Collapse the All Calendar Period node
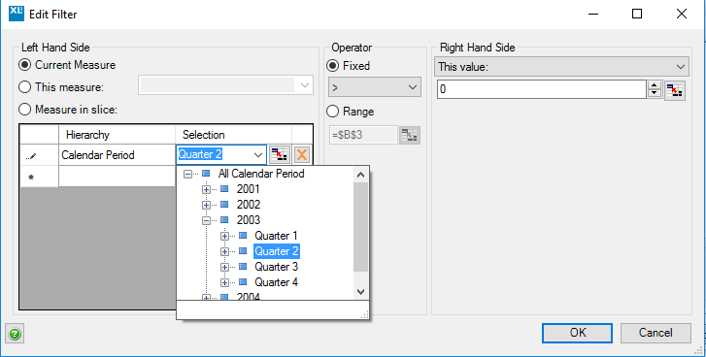Viewport: 706px width, 357px height. [187, 174]
